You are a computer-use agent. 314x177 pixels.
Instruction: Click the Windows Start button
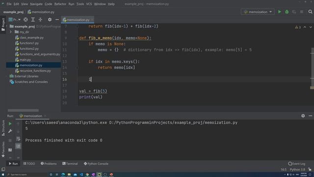pos(3,175)
